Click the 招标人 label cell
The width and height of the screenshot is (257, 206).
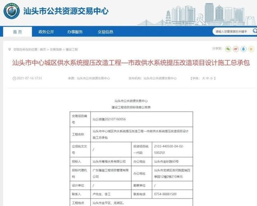coord(80,161)
